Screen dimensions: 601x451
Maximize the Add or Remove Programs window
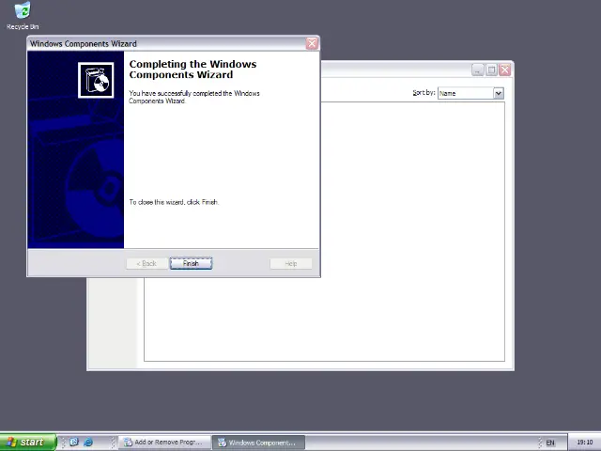[x=491, y=70]
